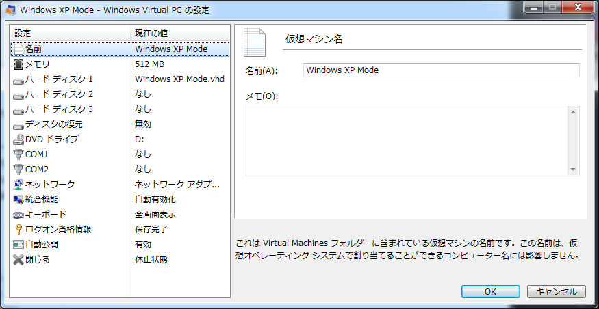Open the キーボード setting
This screenshot has width=599, height=309.
(120, 215)
